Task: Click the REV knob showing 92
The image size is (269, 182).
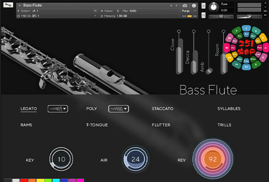Action: coord(213,159)
